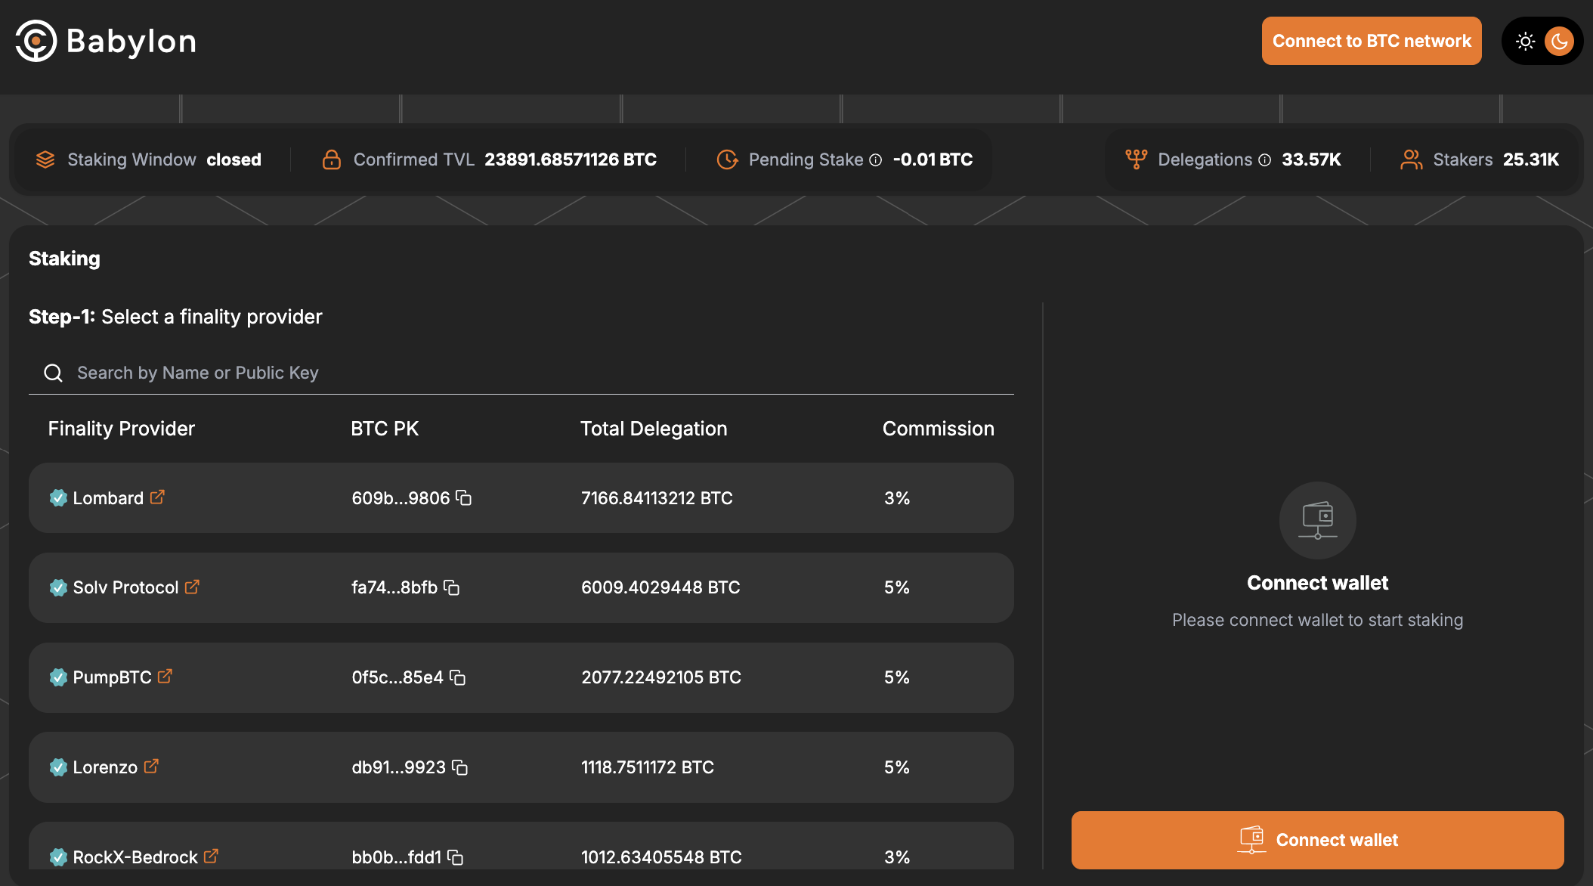Open RockX-Bedrock external link icon
Image resolution: width=1593 pixels, height=886 pixels.
pyautogui.click(x=211, y=857)
